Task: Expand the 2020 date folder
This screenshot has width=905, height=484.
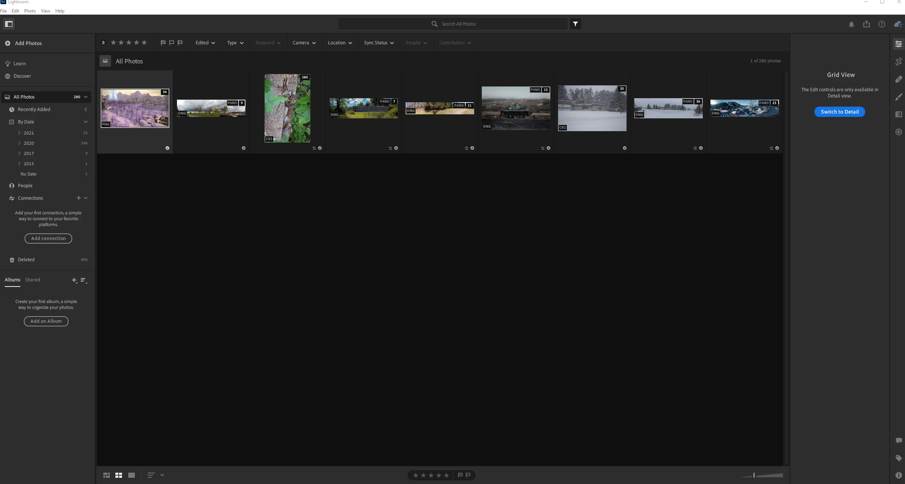Action: 19,143
